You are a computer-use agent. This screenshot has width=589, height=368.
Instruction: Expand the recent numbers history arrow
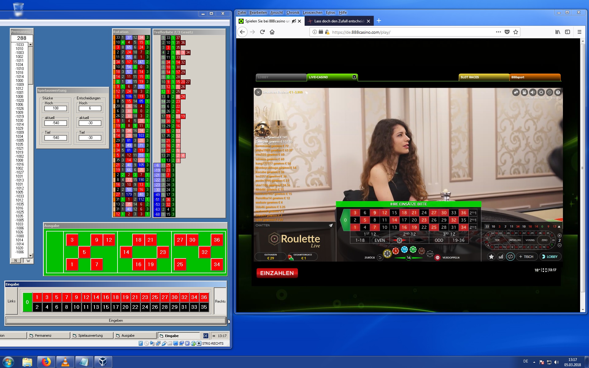point(559,227)
